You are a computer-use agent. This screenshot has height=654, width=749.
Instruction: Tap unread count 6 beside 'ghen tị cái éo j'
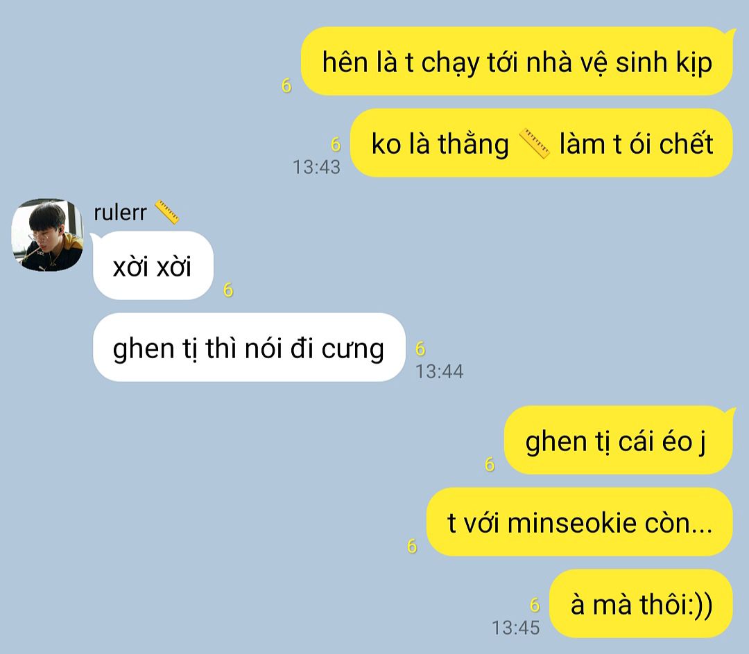click(x=490, y=464)
